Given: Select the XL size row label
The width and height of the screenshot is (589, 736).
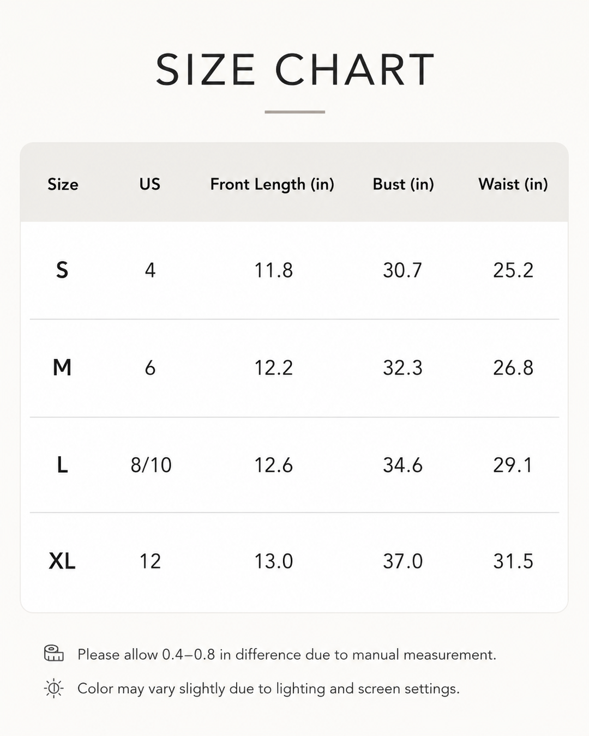Looking at the screenshot, I should point(62,561).
